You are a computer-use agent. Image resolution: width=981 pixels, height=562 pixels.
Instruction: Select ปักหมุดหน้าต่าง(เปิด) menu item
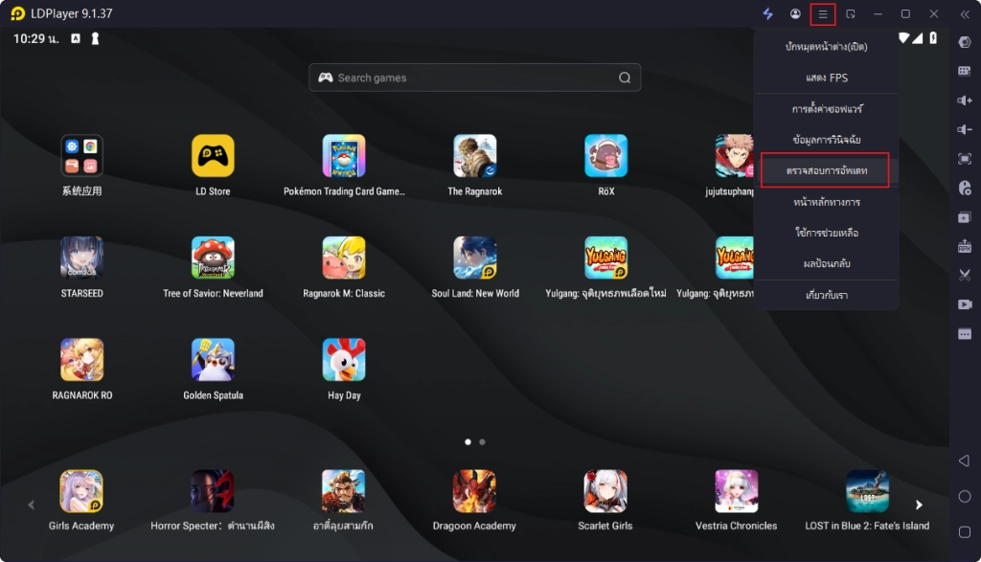click(x=827, y=47)
